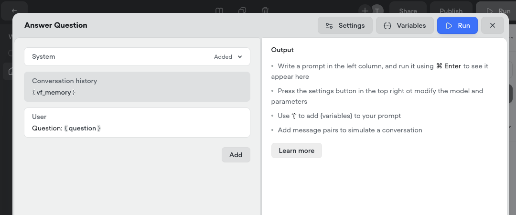
Task: Click the Answer Question dialog title
Action: 55,25
